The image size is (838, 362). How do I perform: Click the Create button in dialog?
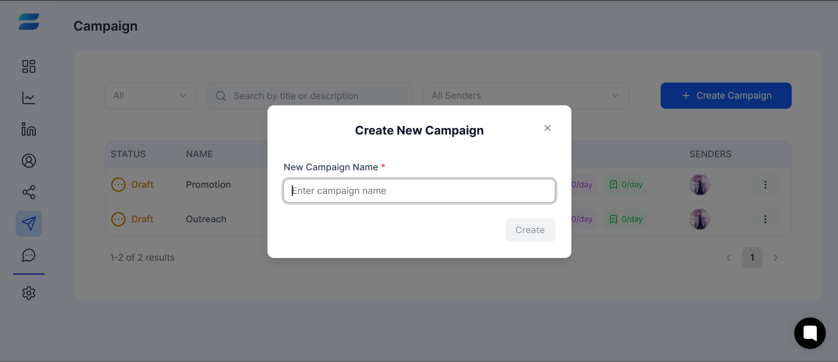[x=530, y=230]
